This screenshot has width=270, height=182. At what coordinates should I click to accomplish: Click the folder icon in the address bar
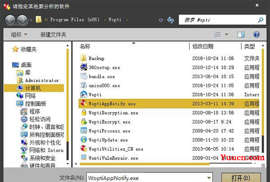[x=39, y=19]
